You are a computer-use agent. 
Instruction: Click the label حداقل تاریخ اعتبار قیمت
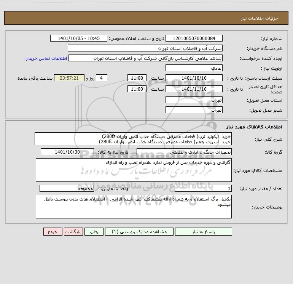[x=266, y=89]
